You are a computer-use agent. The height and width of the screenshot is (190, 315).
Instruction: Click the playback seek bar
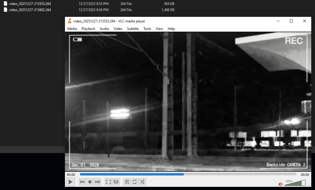pyautogui.click(x=188, y=174)
